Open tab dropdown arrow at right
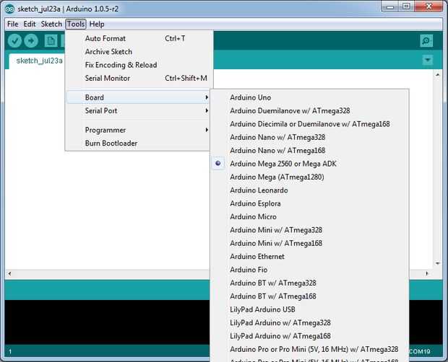The height and width of the screenshot is (362, 448). click(428, 60)
